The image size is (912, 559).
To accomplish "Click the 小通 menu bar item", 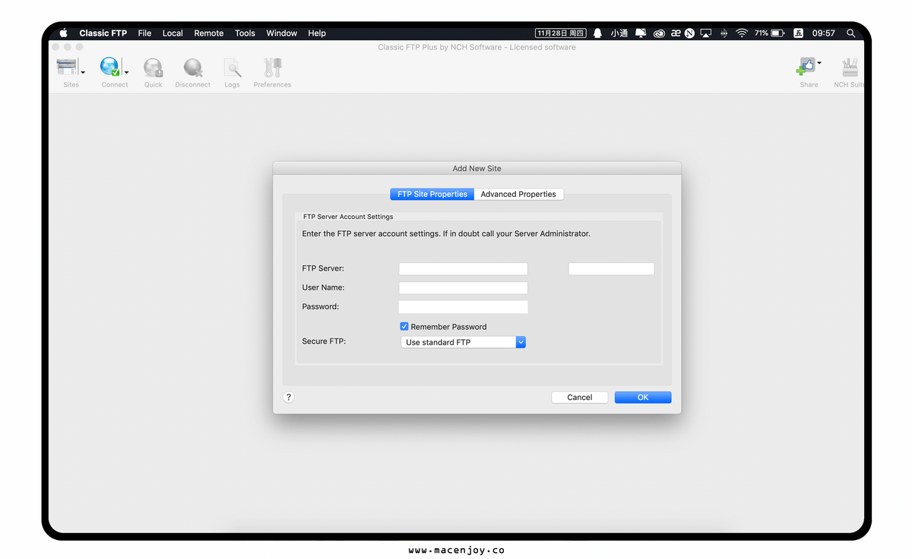I will tap(619, 33).
